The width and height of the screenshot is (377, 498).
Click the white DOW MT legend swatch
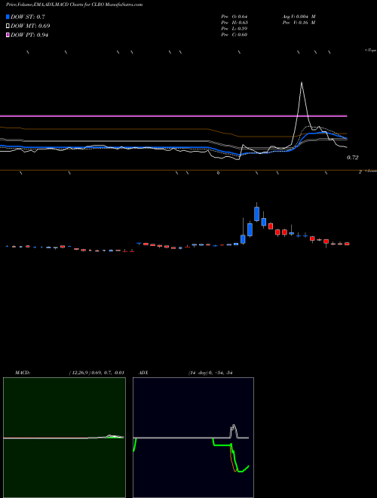coord(8,26)
